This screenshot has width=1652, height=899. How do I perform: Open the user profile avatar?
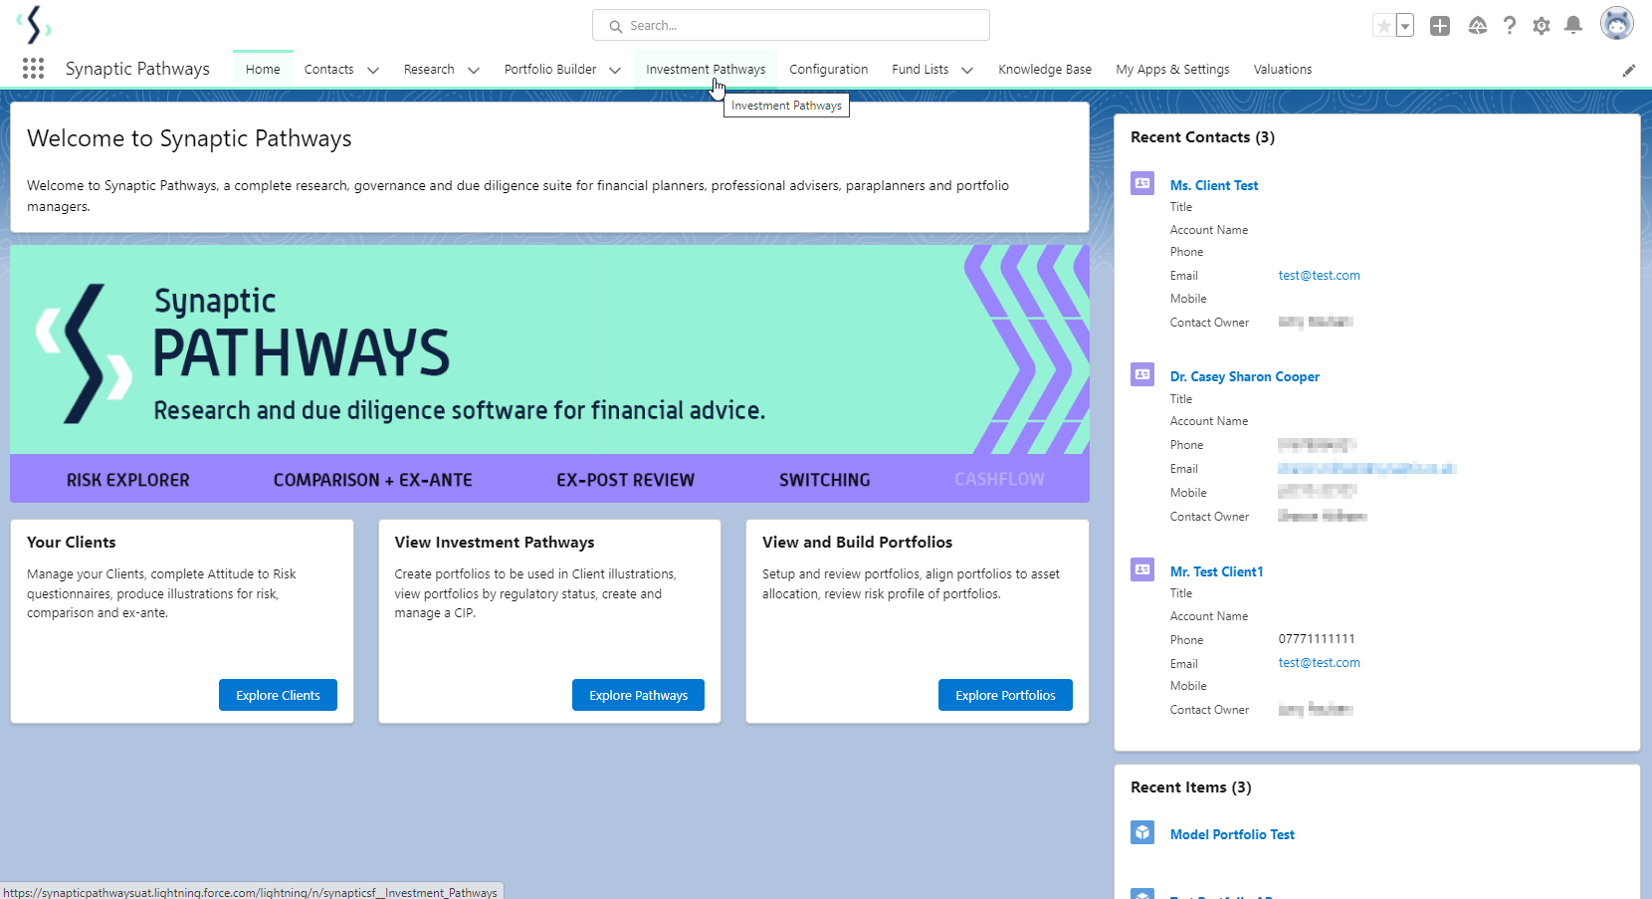pyautogui.click(x=1617, y=24)
